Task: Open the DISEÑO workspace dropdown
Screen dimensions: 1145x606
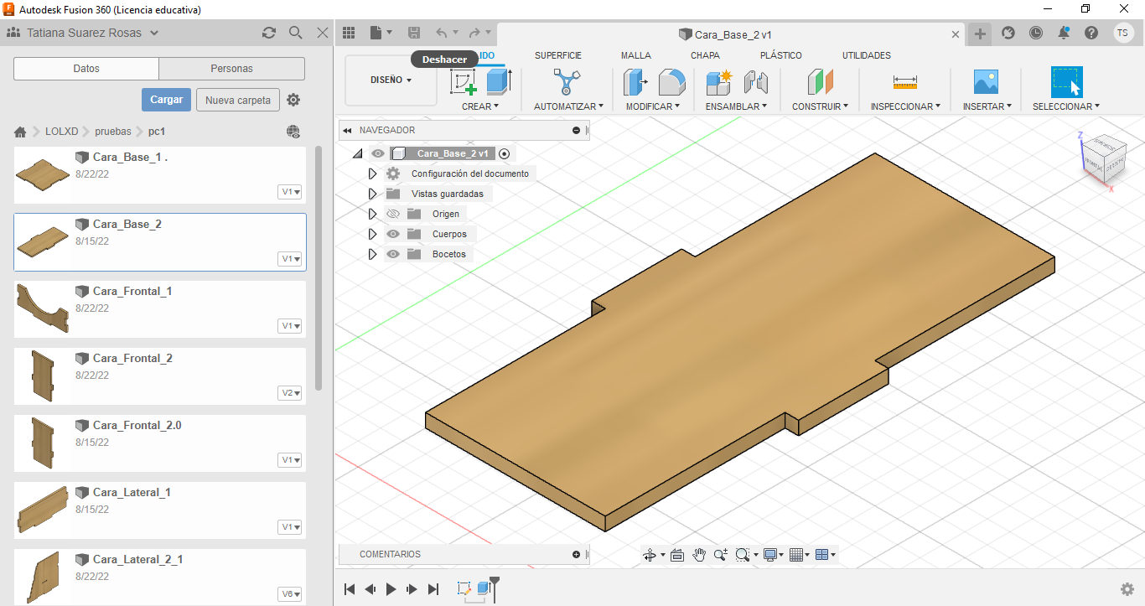Action: tap(391, 80)
